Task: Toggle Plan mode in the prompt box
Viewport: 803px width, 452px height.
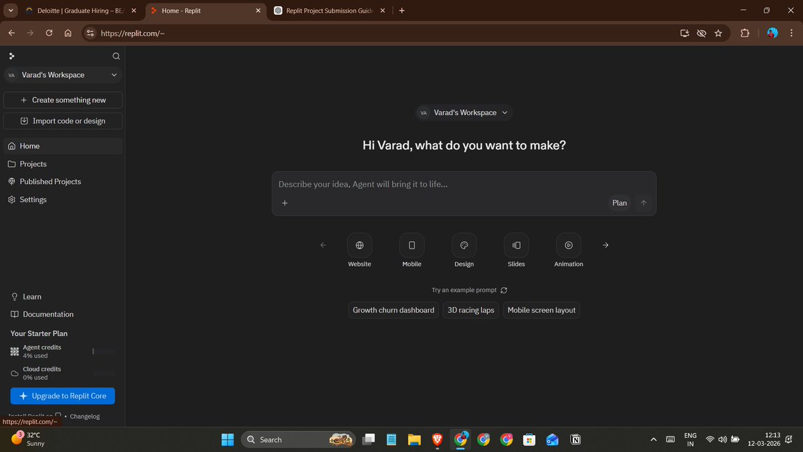Action: pos(620,203)
